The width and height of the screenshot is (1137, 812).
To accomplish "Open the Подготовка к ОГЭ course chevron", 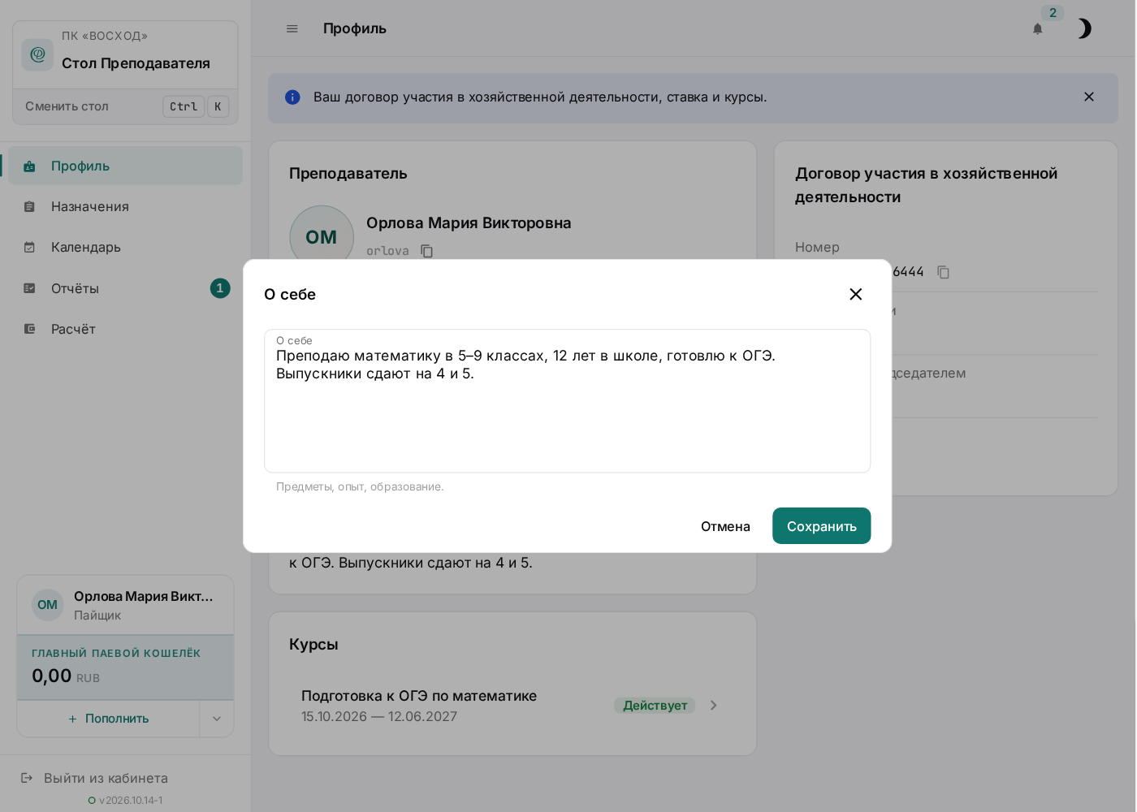I will tap(713, 705).
